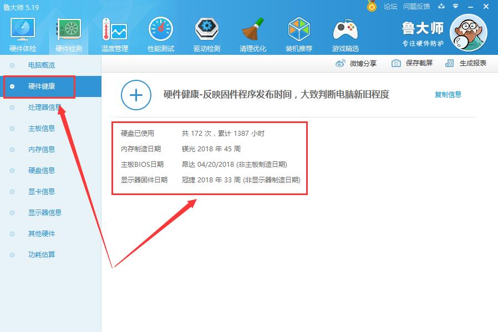498x332 pixels.
Task: Open the 驱动检测 driver icon
Action: [x=207, y=29]
